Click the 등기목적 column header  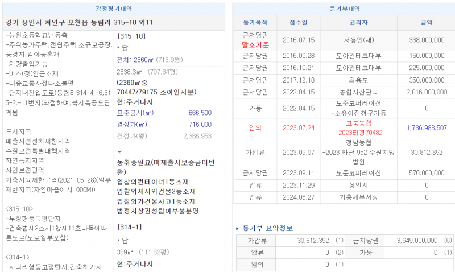point(254,22)
